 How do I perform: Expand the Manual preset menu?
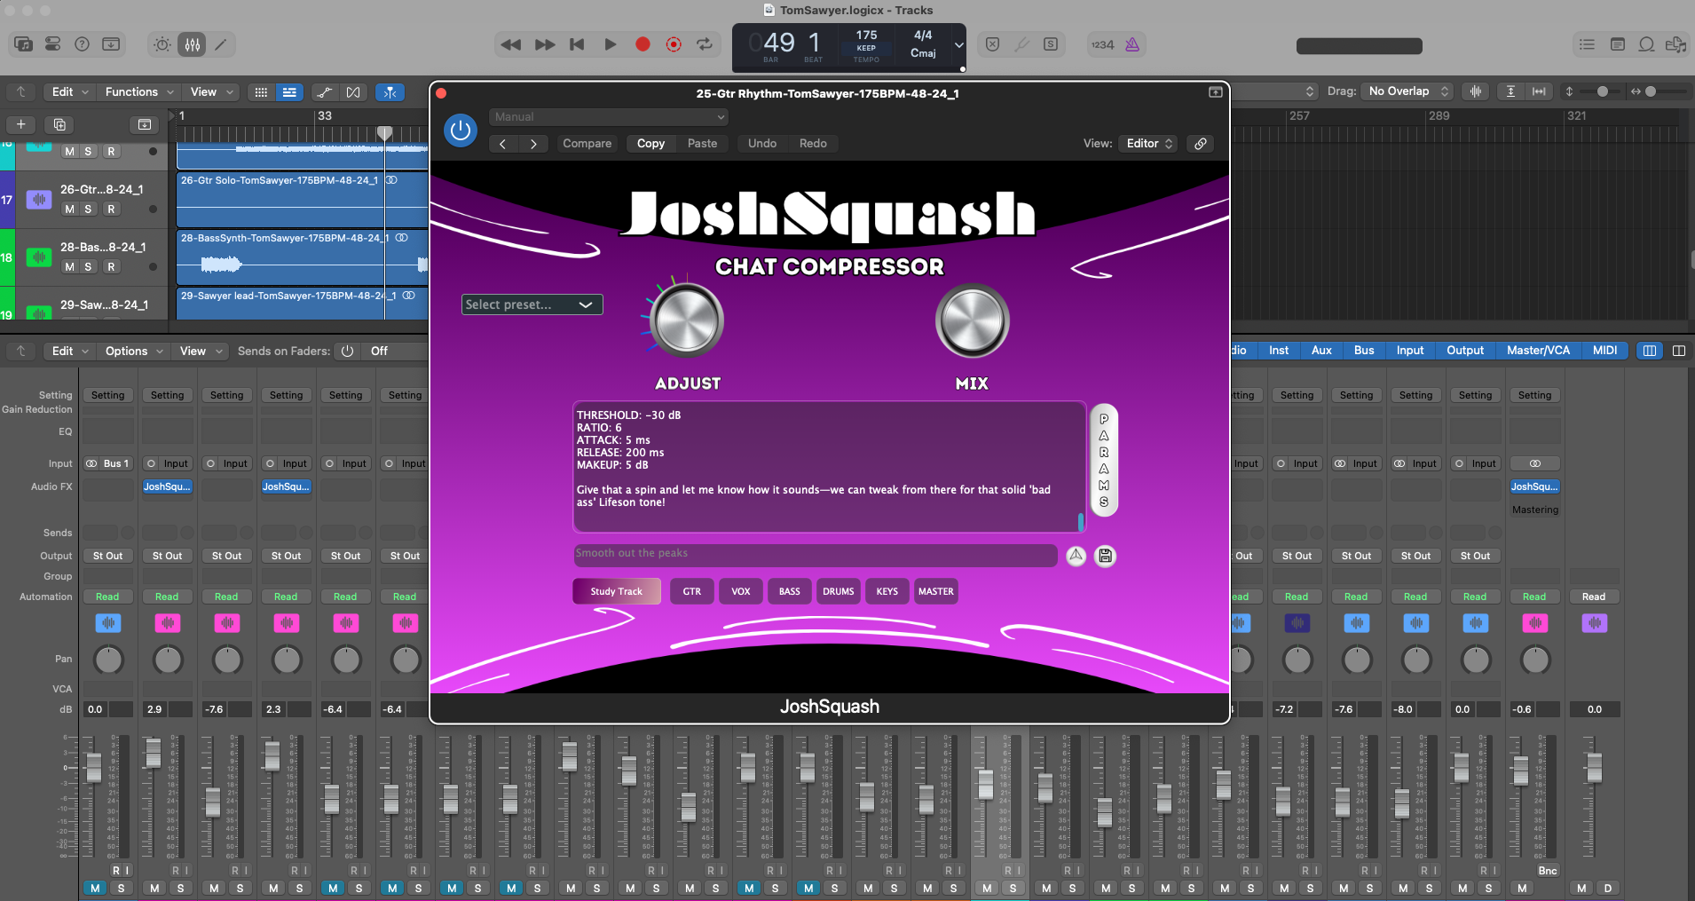point(609,117)
